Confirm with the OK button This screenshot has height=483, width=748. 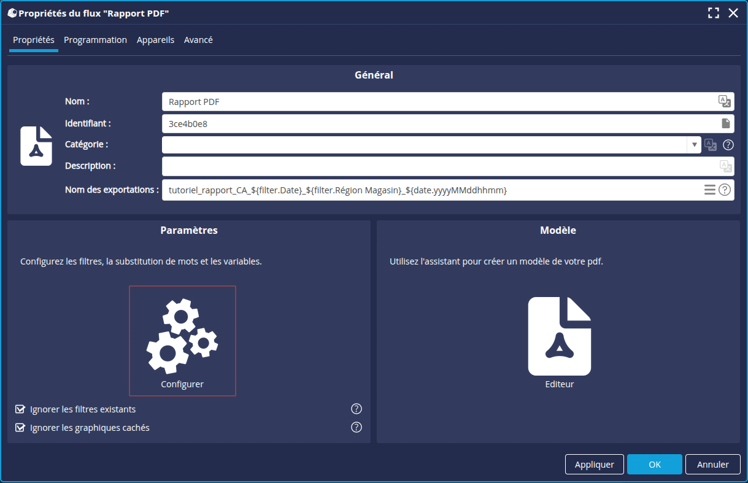click(654, 465)
